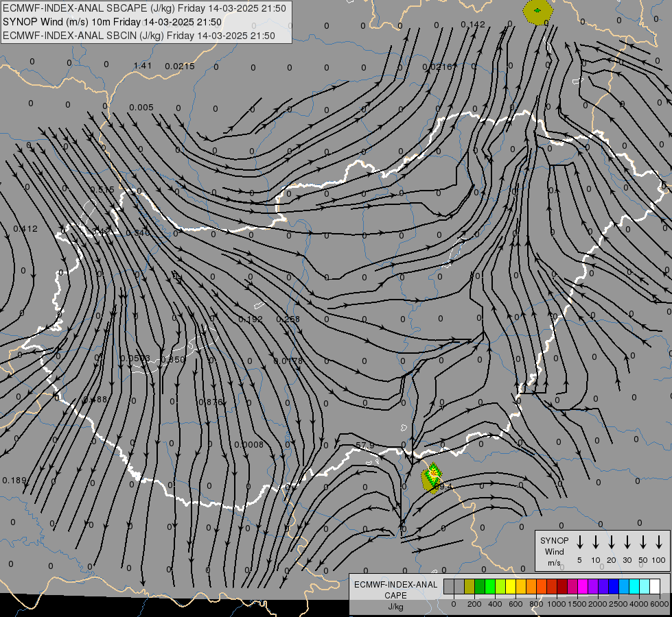Click the SBCAPE title line in header

144,8
